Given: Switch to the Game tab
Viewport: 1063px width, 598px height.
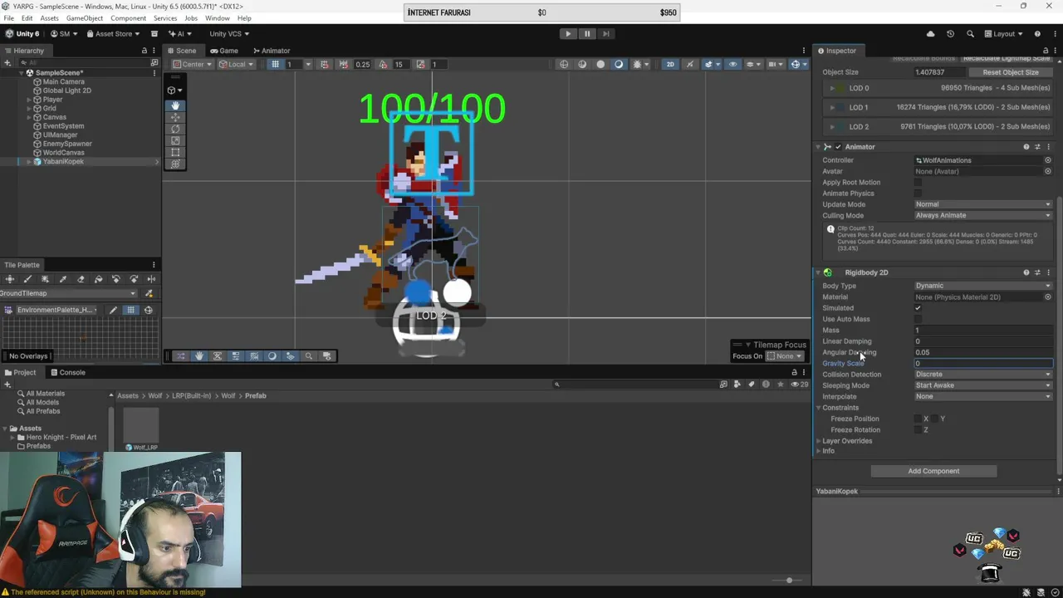Looking at the screenshot, I should 223,51.
